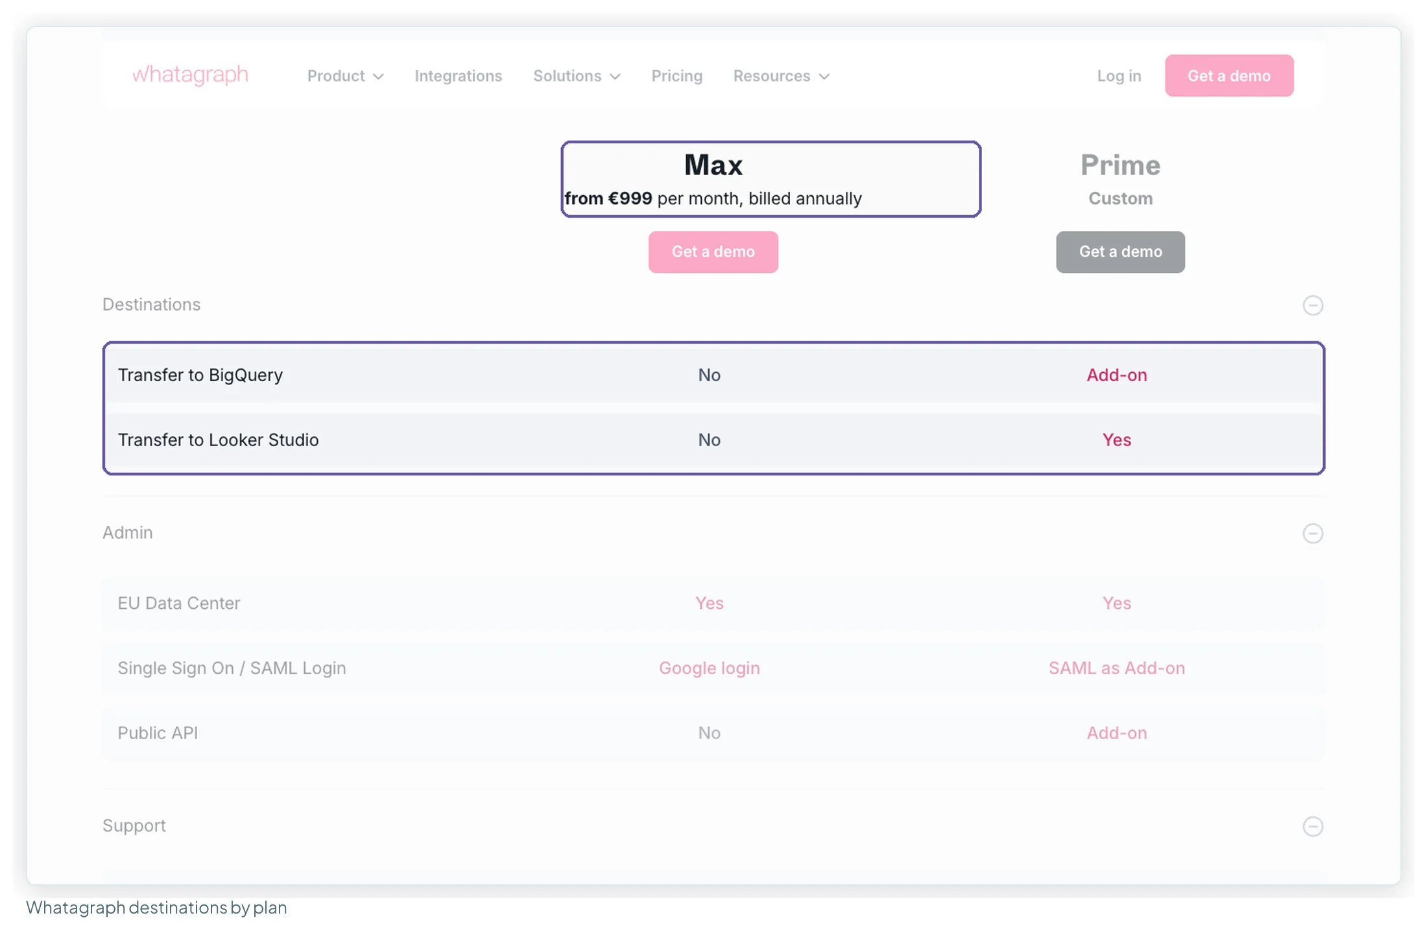
Task: Click the Google login value
Action: (x=709, y=668)
